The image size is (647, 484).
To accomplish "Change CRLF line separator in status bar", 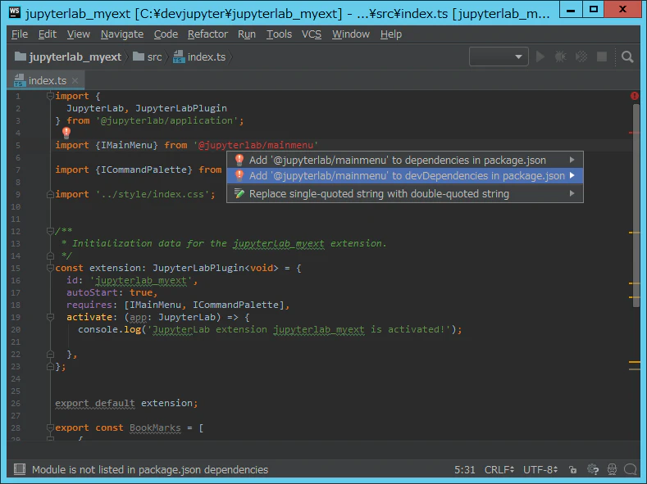I will (x=499, y=469).
